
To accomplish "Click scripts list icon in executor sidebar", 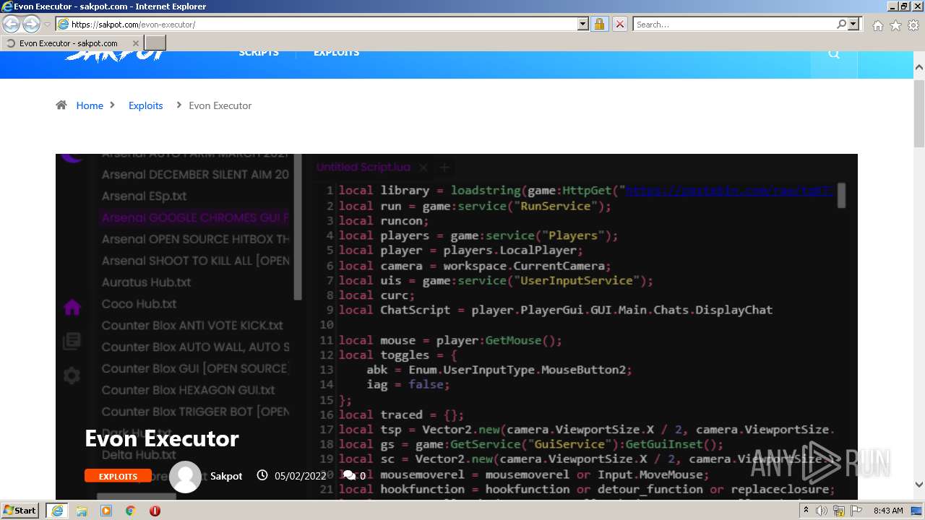I will [x=72, y=341].
